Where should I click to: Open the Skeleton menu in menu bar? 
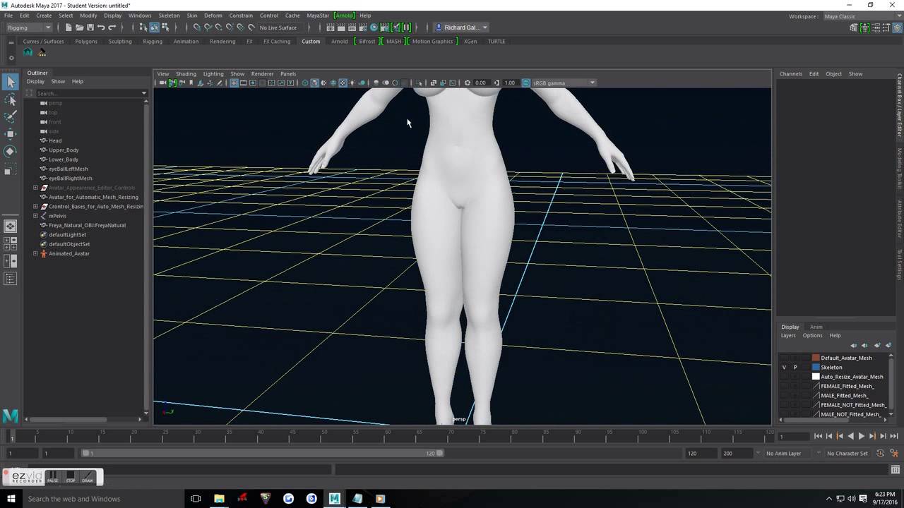[x=169, y=16]
